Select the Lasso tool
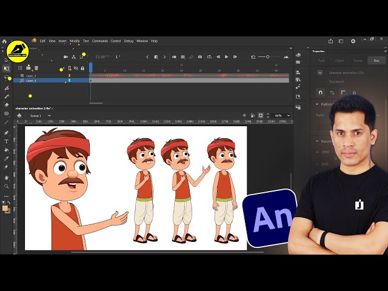 click(7, 78)
